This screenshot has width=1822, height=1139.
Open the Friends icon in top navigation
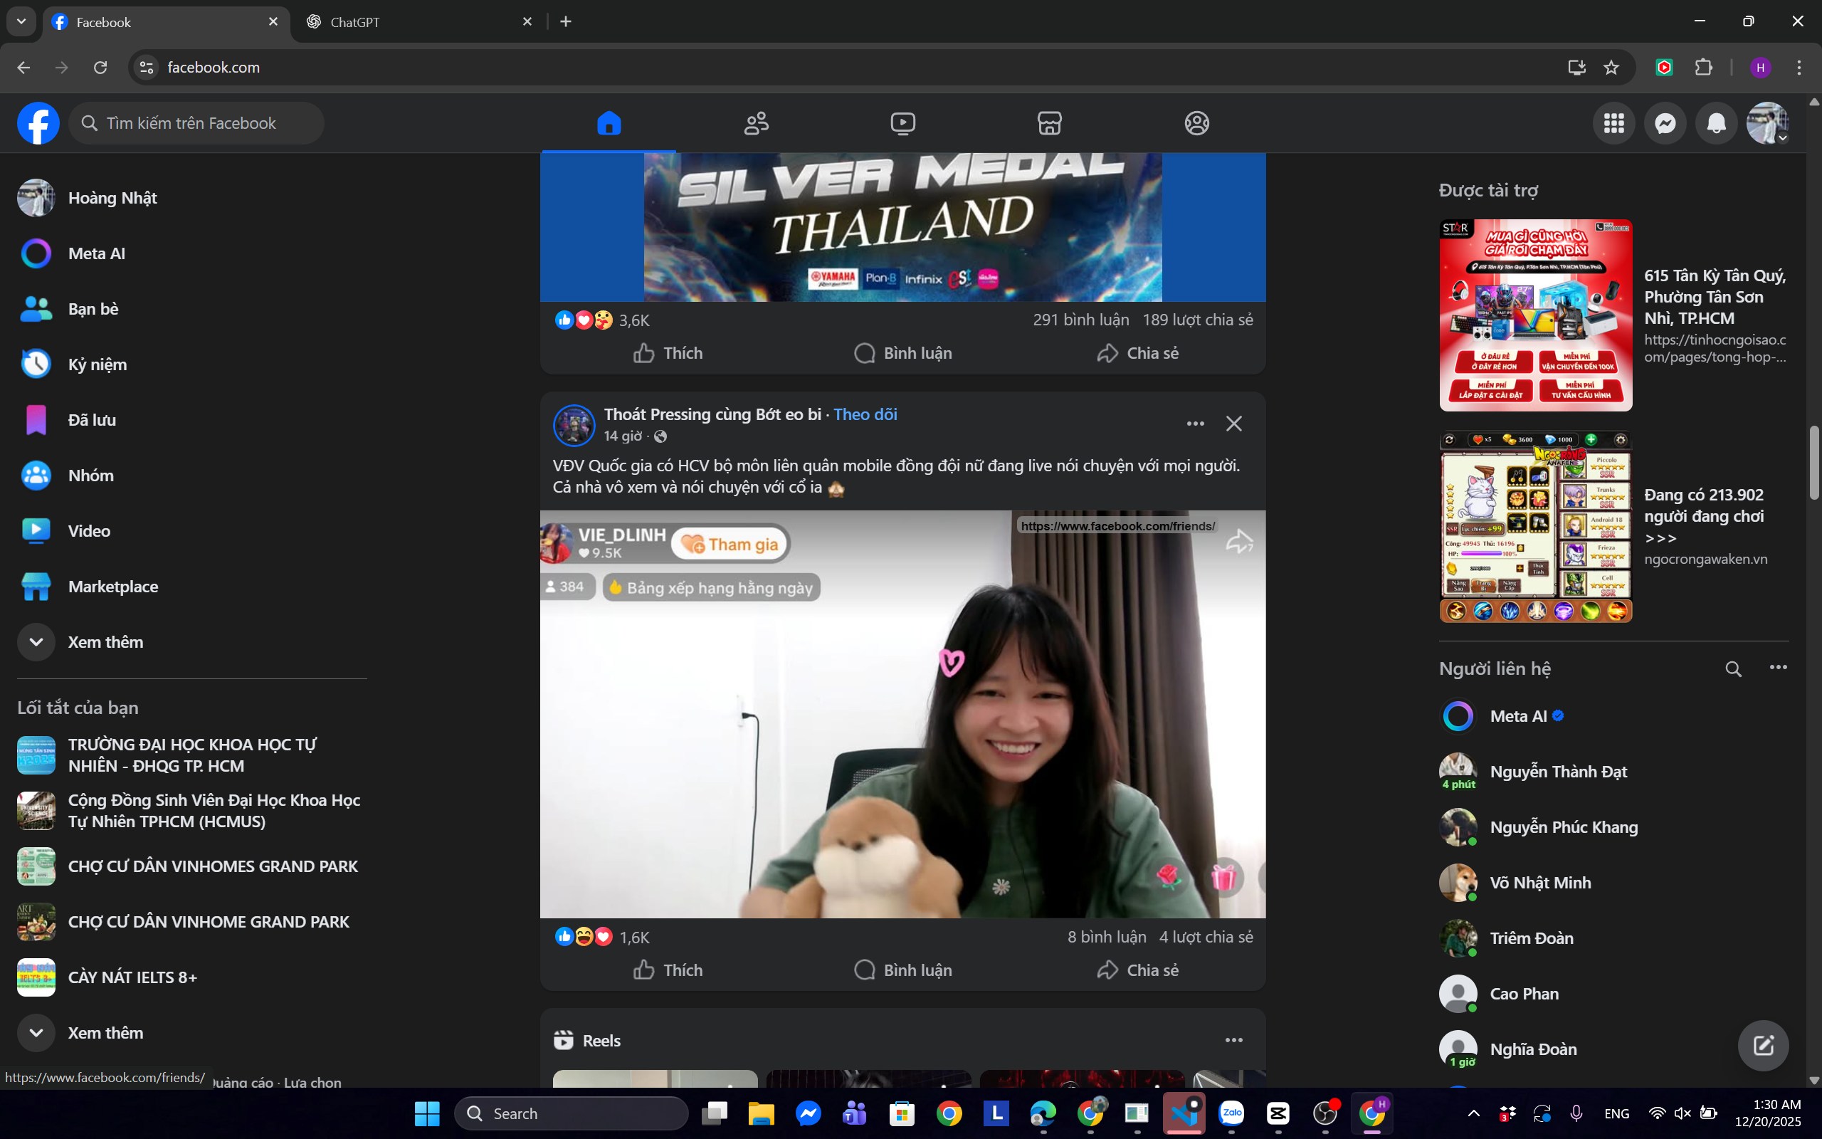pos(755,122)
